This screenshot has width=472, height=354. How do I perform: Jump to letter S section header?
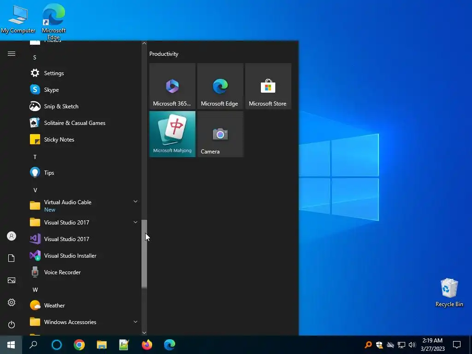click(x=35, y=58)
